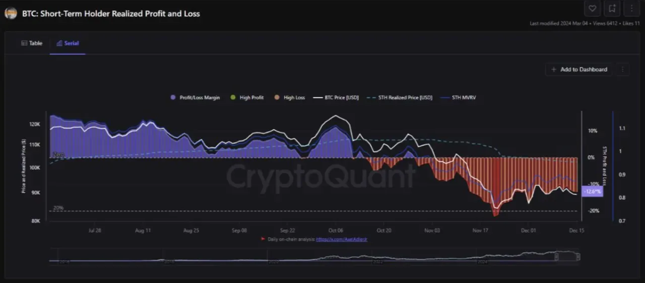Open the daily on-chain analysis x.com link
Image resolution: width=645 pixels, height=283 pixels.
coord(342,239)
